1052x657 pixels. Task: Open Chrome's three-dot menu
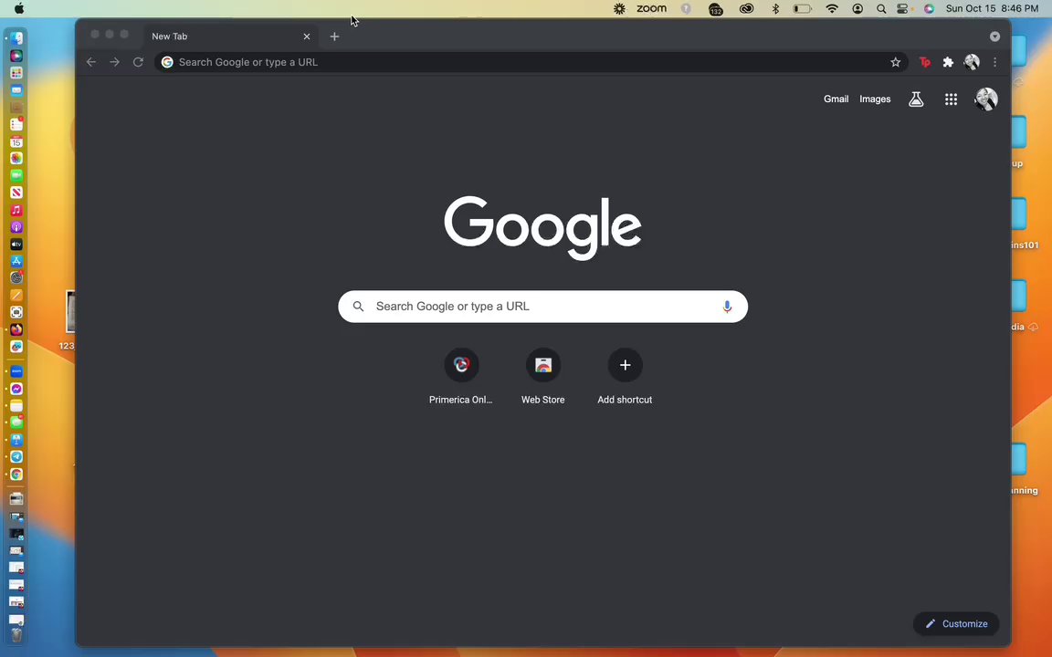point(995,62)
